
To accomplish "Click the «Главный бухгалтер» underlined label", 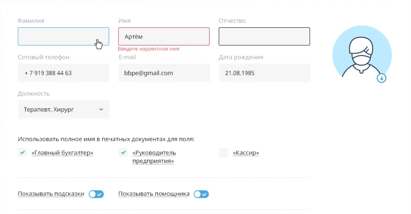I will pos(62,153).
